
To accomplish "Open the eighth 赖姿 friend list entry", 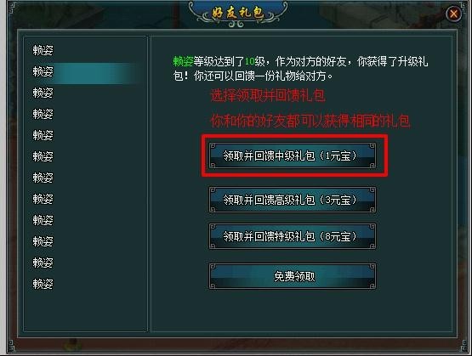I will point(43,199).
